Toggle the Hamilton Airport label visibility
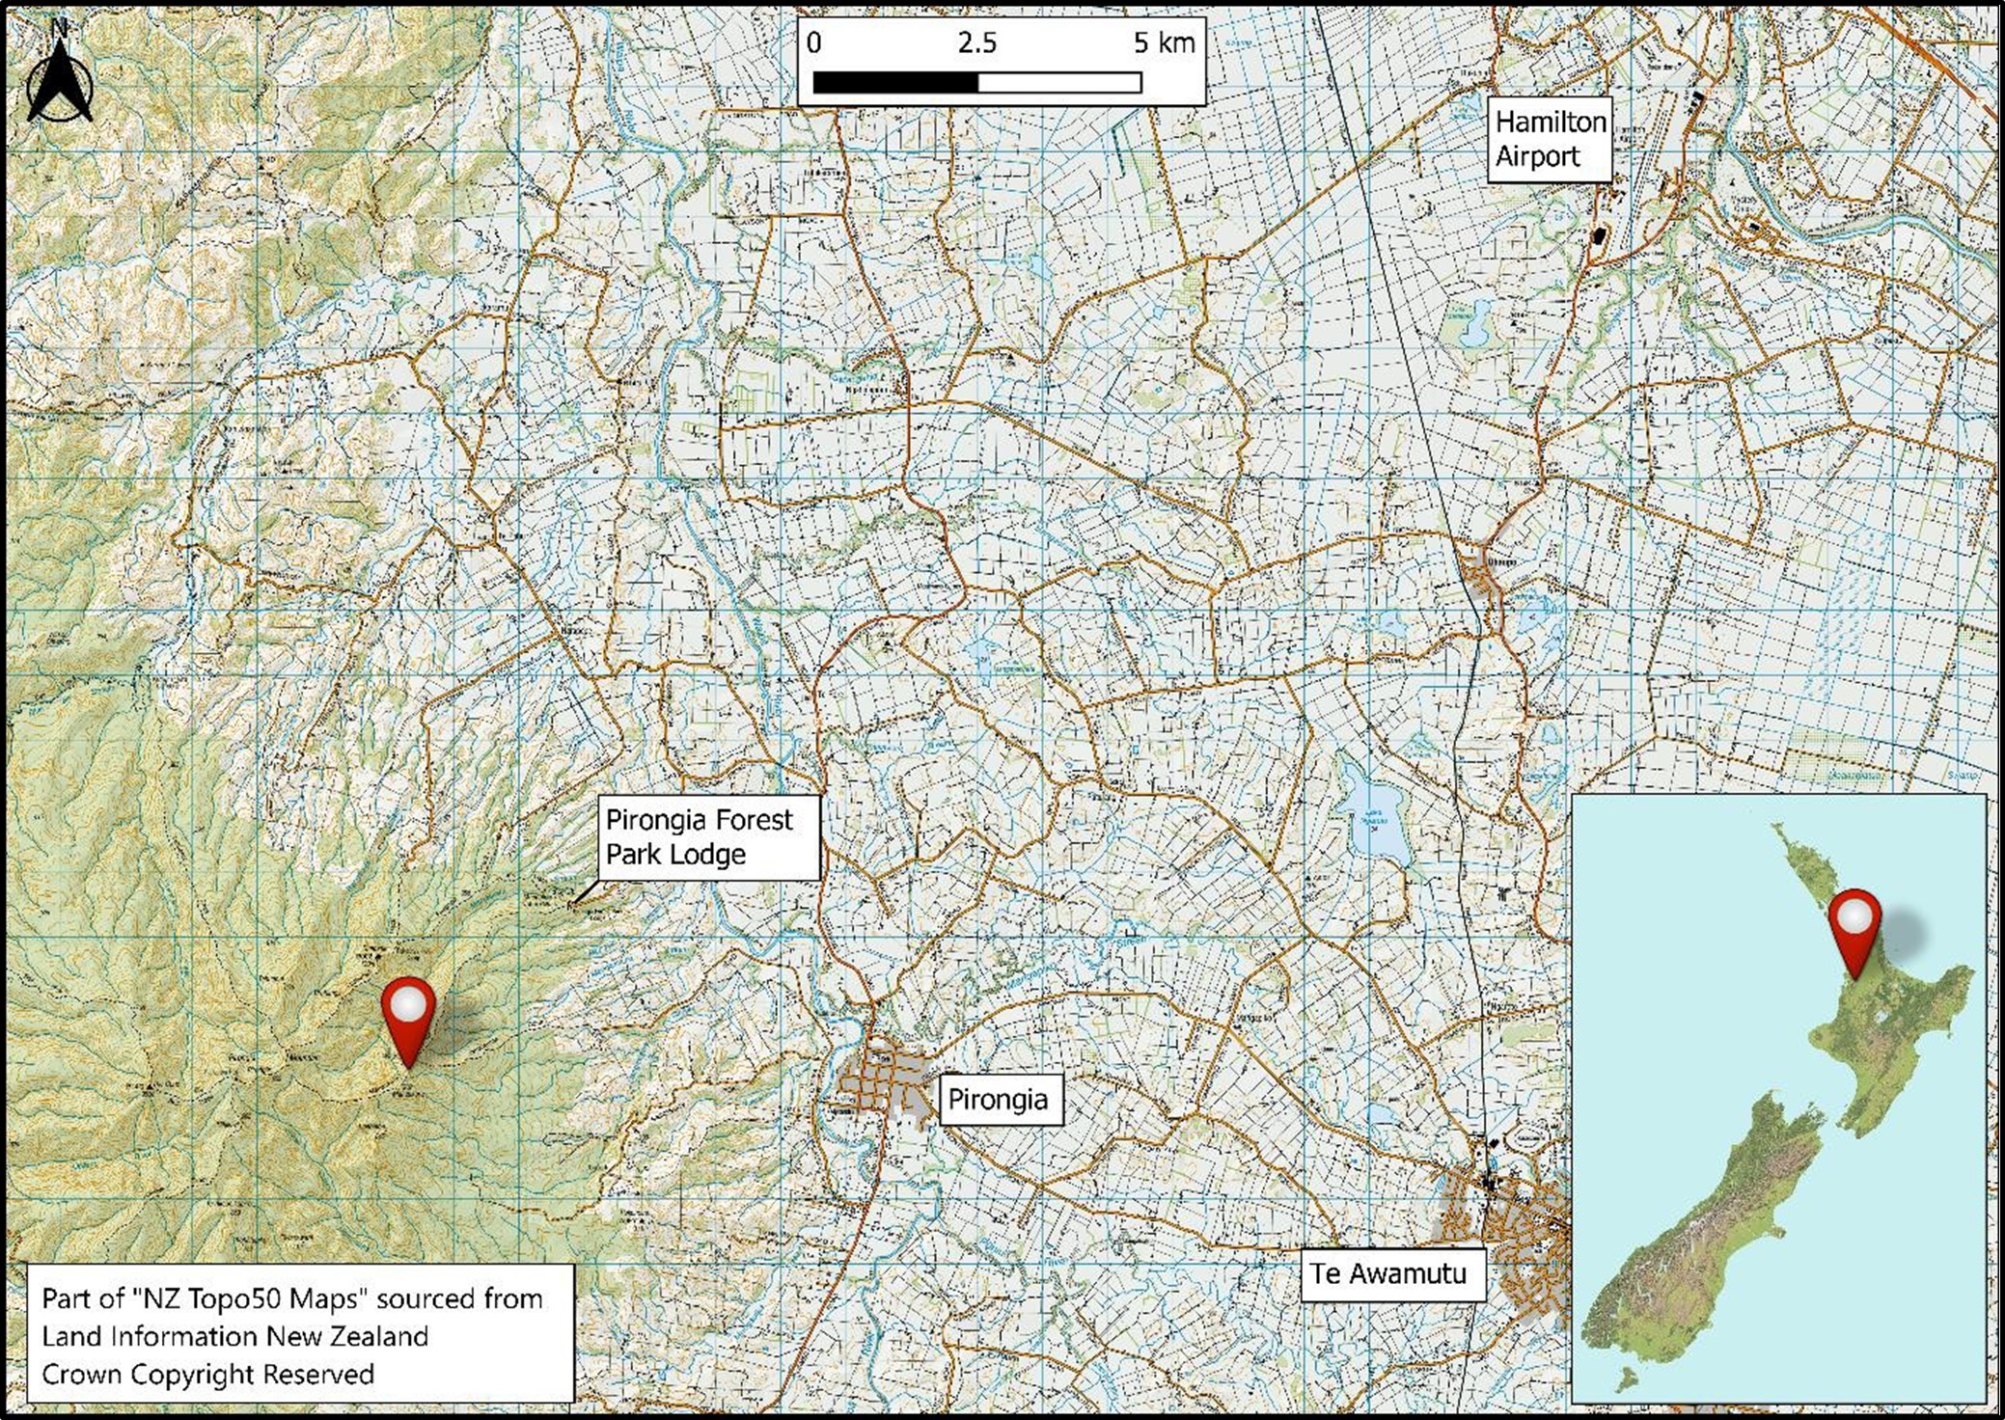The height and width of the screenshot is (1420, 2005). pyautogui.click(x=1551, y=140)
